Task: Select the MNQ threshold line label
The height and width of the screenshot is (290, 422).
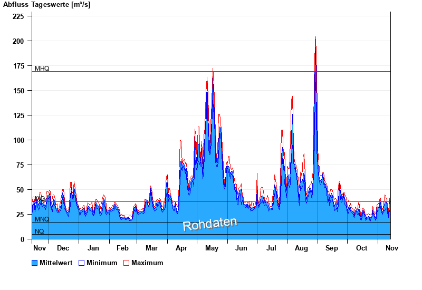Action: pyautogui.click(x=42, y=219)
